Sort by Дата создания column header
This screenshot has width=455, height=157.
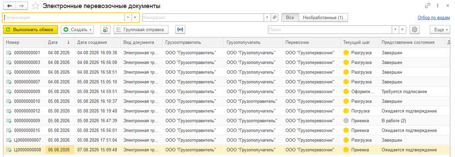pos(97,42)
